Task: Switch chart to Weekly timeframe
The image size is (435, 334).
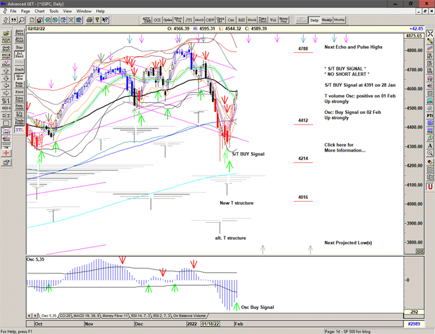Action: pos(327,20)
